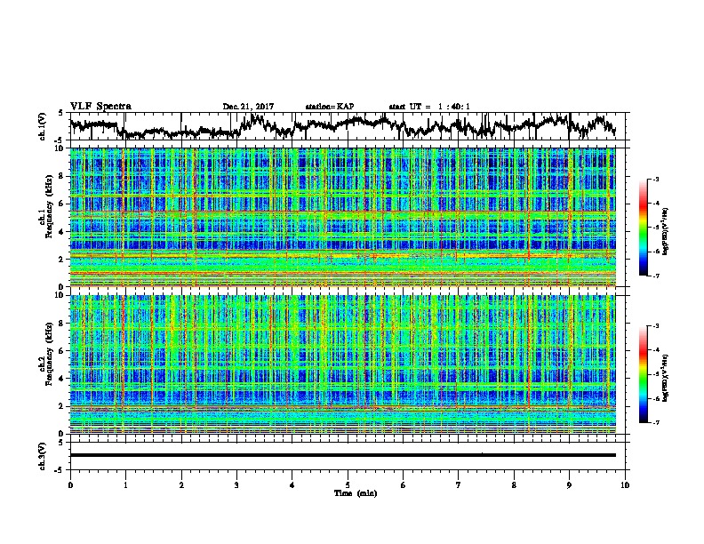Image resolution: width=704 pixels, height=544 pixels.
Task: Click the '2' kHz tick of ch.1 spectrogram
Action: tap(62, 260)
